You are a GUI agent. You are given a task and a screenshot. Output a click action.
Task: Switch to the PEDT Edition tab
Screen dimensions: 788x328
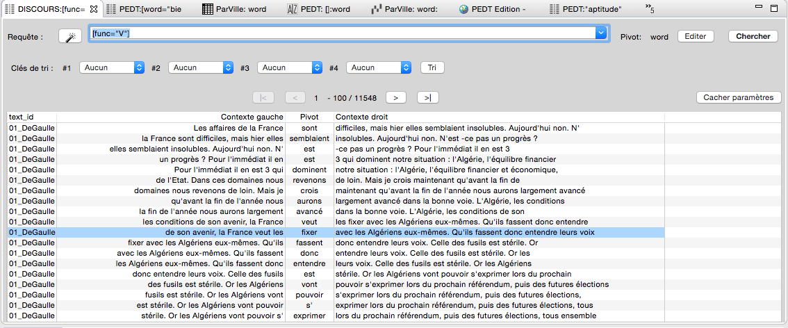(499, 8)
